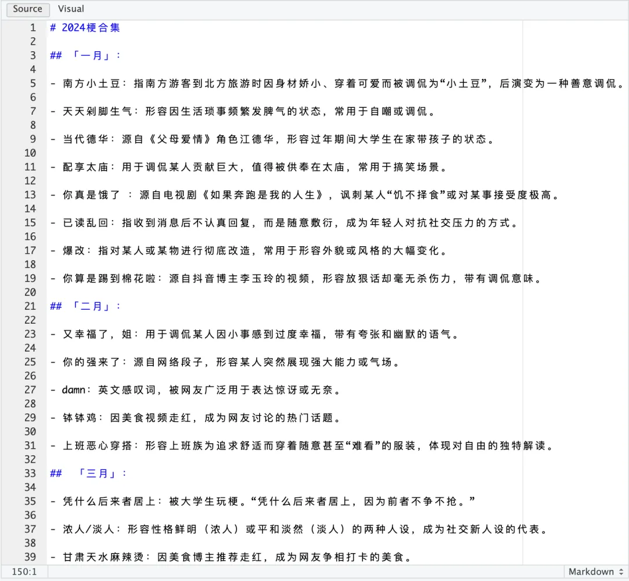Click the line starting with '钵钵鸡'

pyautogui.click(x=196, y=418)
